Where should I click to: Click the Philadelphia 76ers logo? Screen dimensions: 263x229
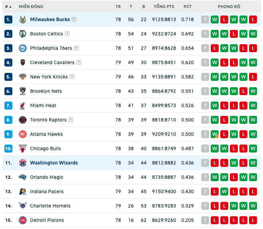point(23,48)
